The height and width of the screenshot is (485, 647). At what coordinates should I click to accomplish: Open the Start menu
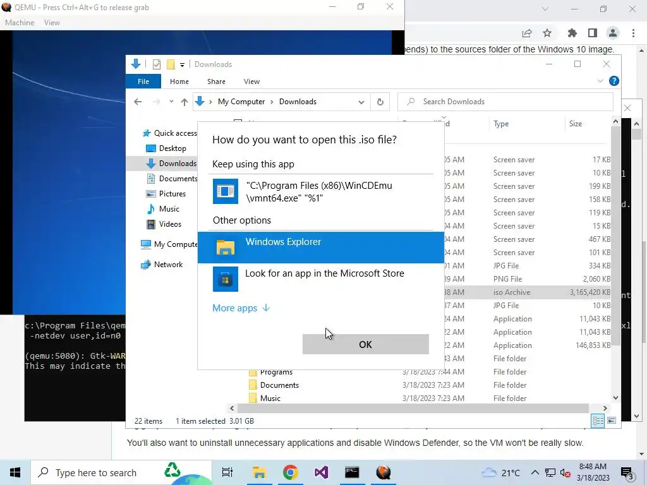click(15, 472)
